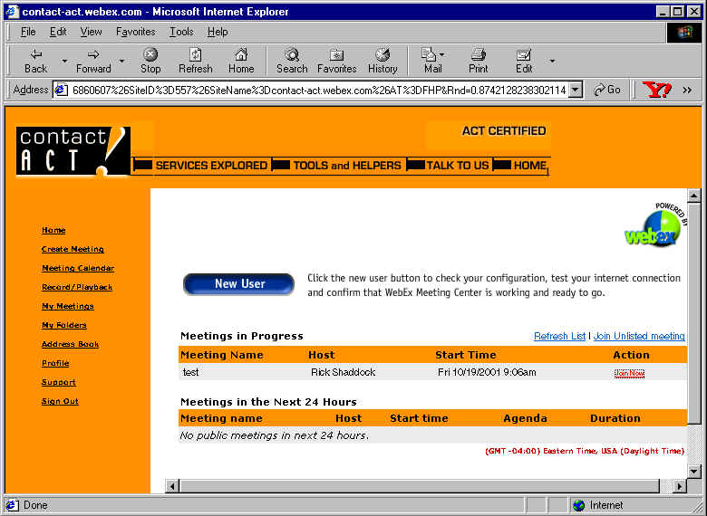Image resolution: width=707 pixels, height=516 pixels.
Task: Click the Yahoo toolbar icon
Action: (655, 90)
